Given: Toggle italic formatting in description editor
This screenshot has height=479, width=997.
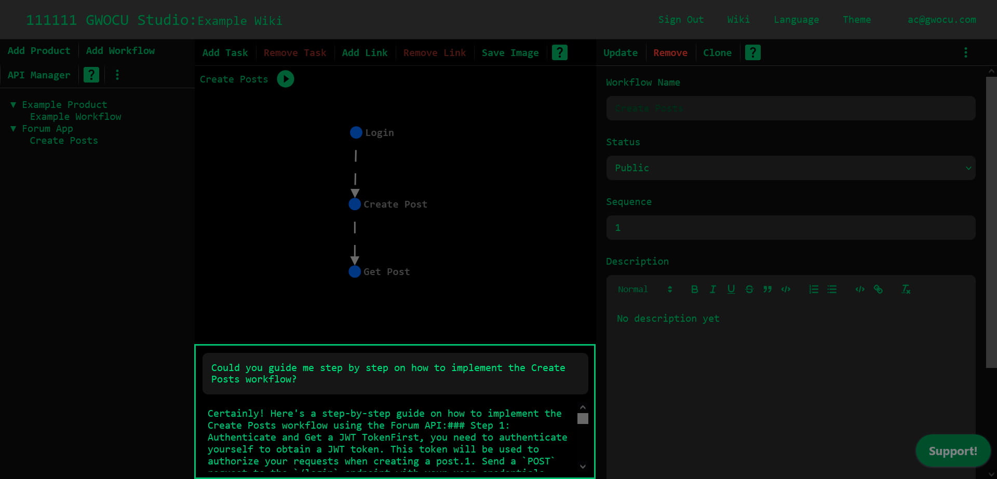Looking at the screenshot, I should pyautogui.click(x=713, y=289).
